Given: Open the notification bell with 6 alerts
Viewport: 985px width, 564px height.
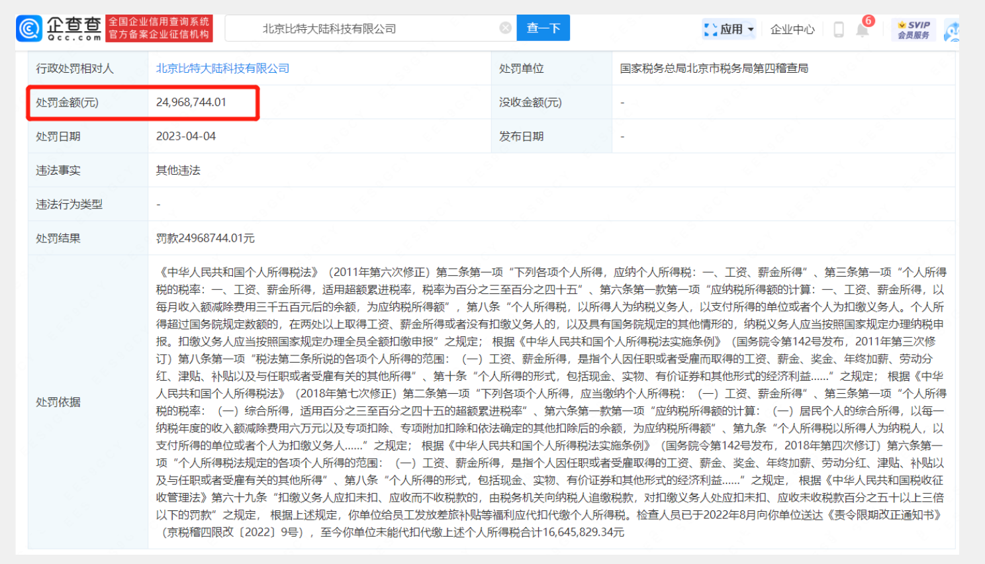Looking at the screenshot, I should (x=863, y=29).
